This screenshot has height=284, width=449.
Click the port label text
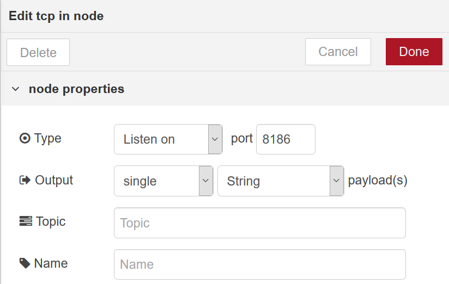click(242, 139)
